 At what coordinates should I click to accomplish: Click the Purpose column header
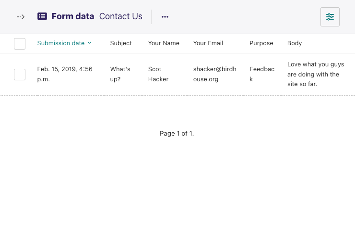click(261, 43)
